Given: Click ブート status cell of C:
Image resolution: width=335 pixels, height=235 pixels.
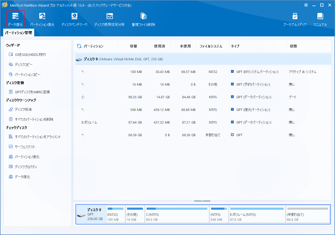Looking at the screenshot, I should (x=293, y=97).
